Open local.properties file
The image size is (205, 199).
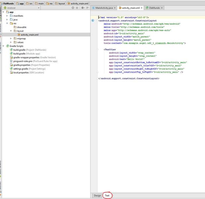[x=27, y=73]
